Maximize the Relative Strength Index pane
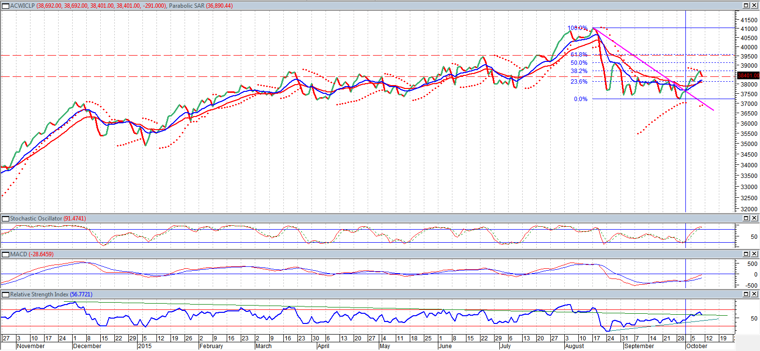 (x=746, y=294)
